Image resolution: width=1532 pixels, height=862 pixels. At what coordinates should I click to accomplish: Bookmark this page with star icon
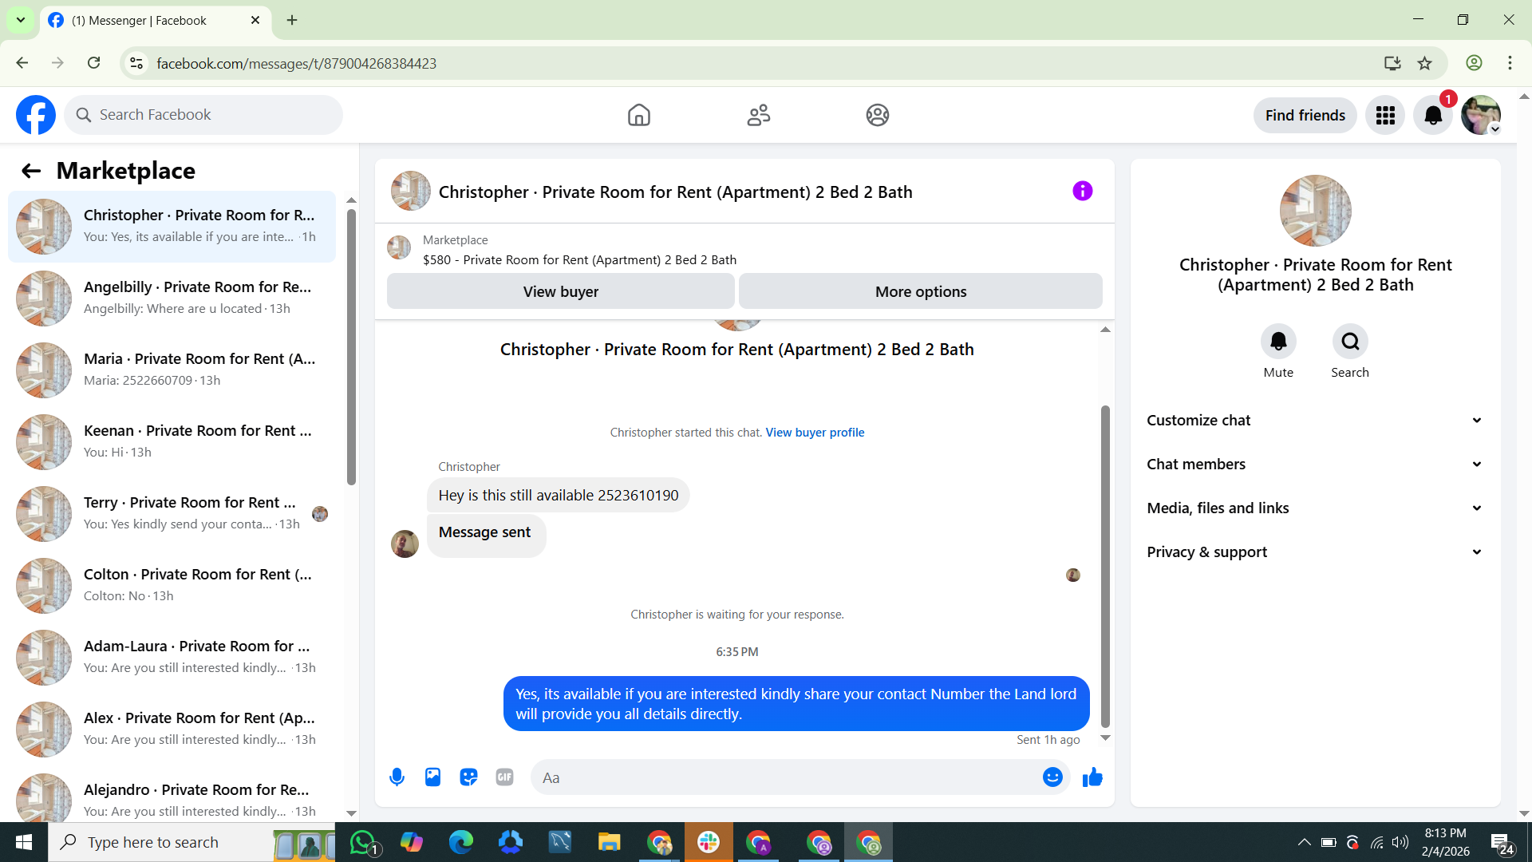point(1425,63)
